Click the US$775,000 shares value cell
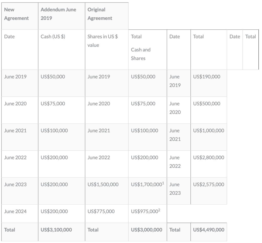 coord(101,212)
